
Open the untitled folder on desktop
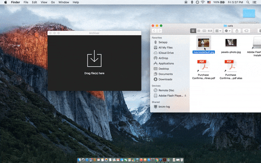point(249,13)
